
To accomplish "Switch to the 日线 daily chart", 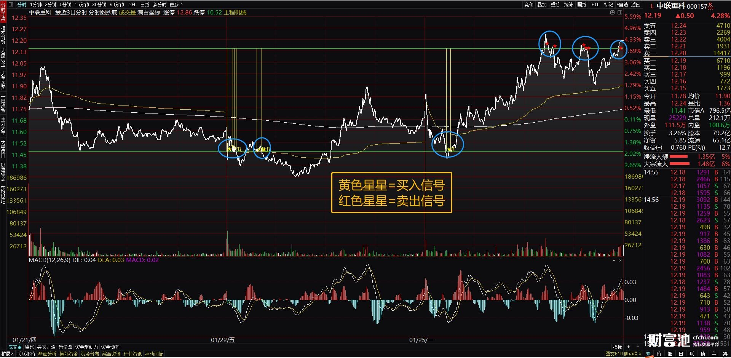I will [x=145, y=5].
